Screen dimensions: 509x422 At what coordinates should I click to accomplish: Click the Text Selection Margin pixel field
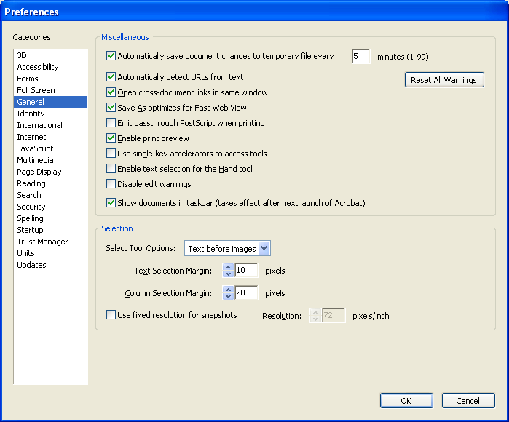(x=246, y=271)
